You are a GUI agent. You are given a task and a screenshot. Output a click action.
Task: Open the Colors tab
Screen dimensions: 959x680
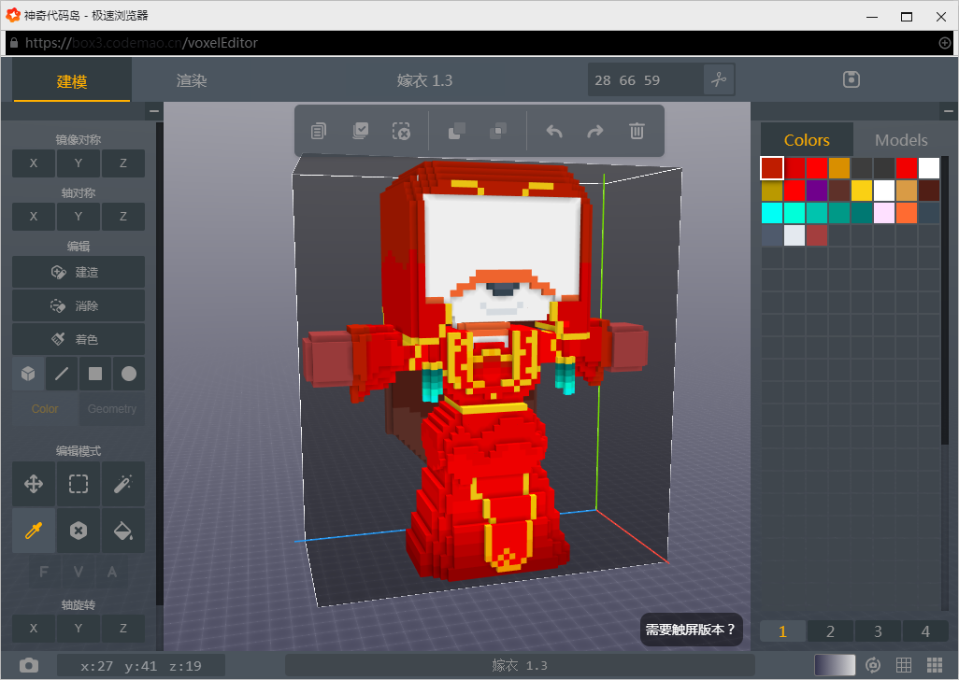[807, 140]
